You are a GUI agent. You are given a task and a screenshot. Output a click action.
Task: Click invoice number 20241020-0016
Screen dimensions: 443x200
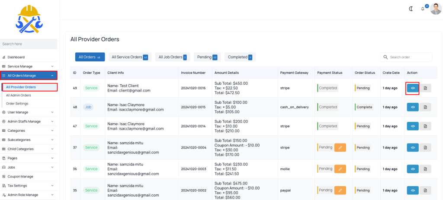click(193, 88)
